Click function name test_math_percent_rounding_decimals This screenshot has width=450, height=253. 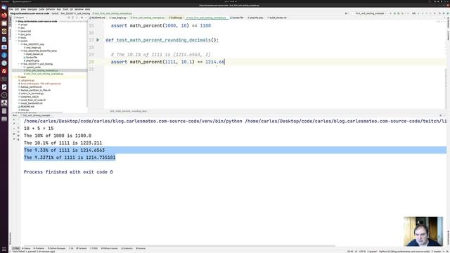163,40
